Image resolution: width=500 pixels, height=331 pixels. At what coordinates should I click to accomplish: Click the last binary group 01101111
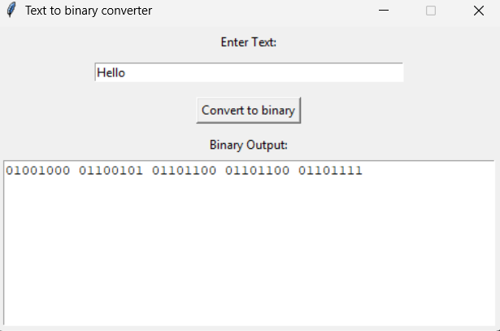pos(330,171)
